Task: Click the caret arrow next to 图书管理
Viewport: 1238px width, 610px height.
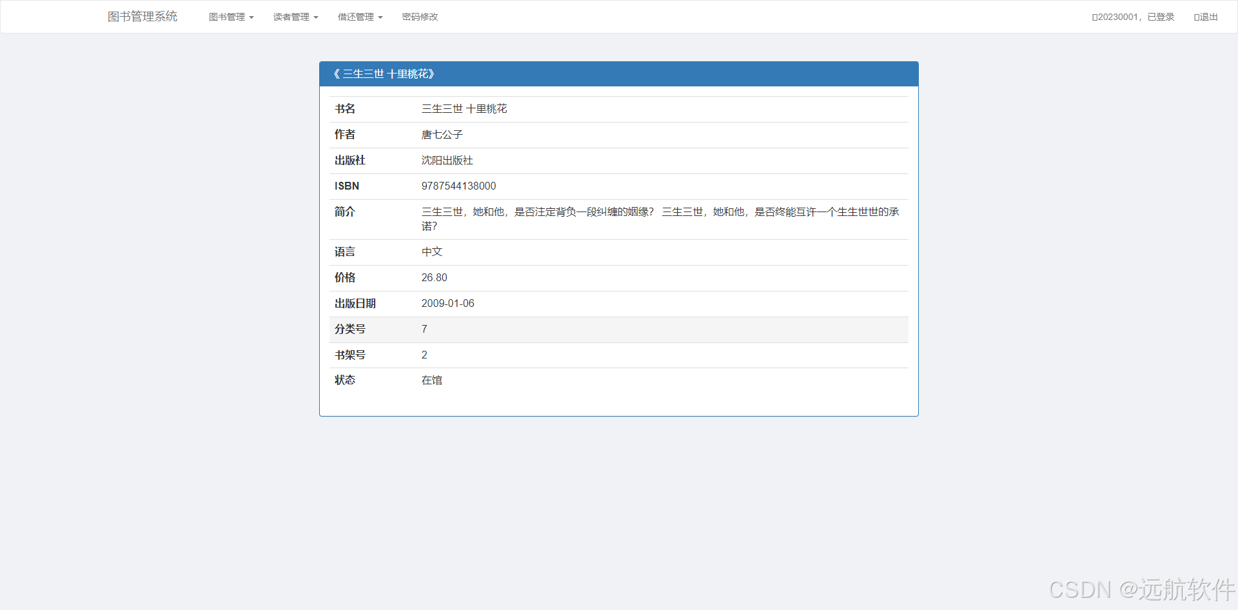Action: coord(251,18)
